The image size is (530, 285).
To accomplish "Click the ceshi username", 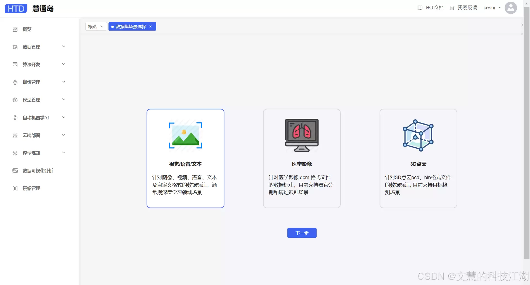I will click(x=489, y=8).
